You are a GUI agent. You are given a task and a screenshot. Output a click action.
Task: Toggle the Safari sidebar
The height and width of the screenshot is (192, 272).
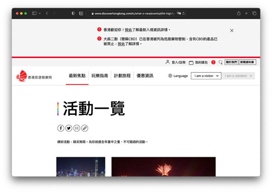(x=34, y=13)
